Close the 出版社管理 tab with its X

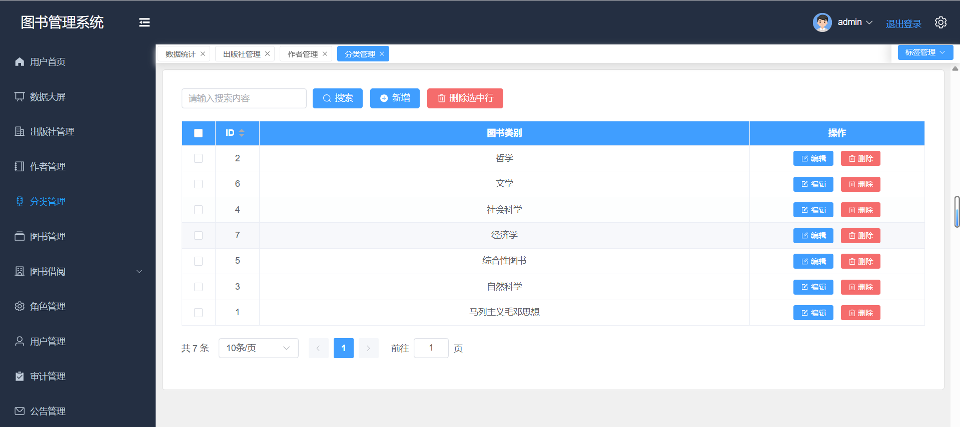click(267, 54)
